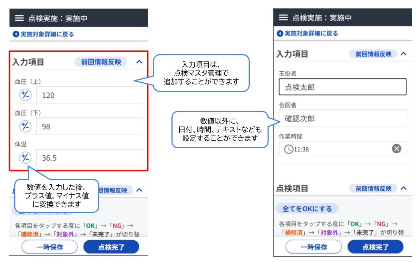
Task: Tap the 体温 value field showing 36.5
Action: coord(89,158)
